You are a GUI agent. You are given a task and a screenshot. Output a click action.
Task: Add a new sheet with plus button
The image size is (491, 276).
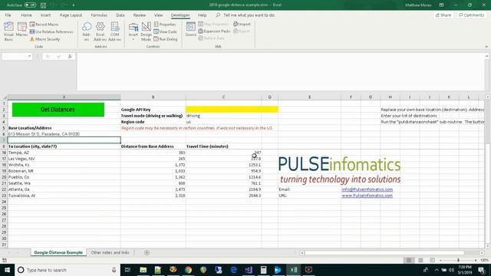coord(147,252)
